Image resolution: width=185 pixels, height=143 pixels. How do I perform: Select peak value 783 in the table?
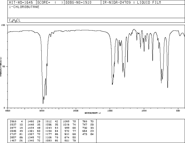click(x=85, y=122)
